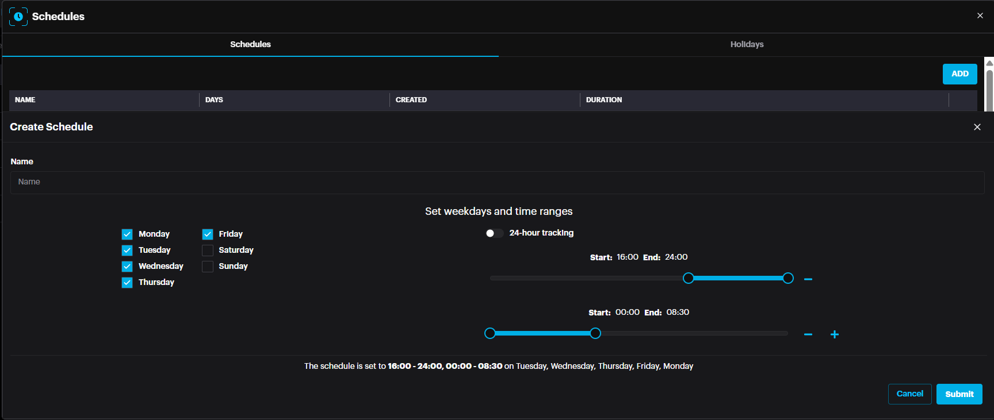Close the Schedules window
This screenshot has height=420, width=994.
980,16
